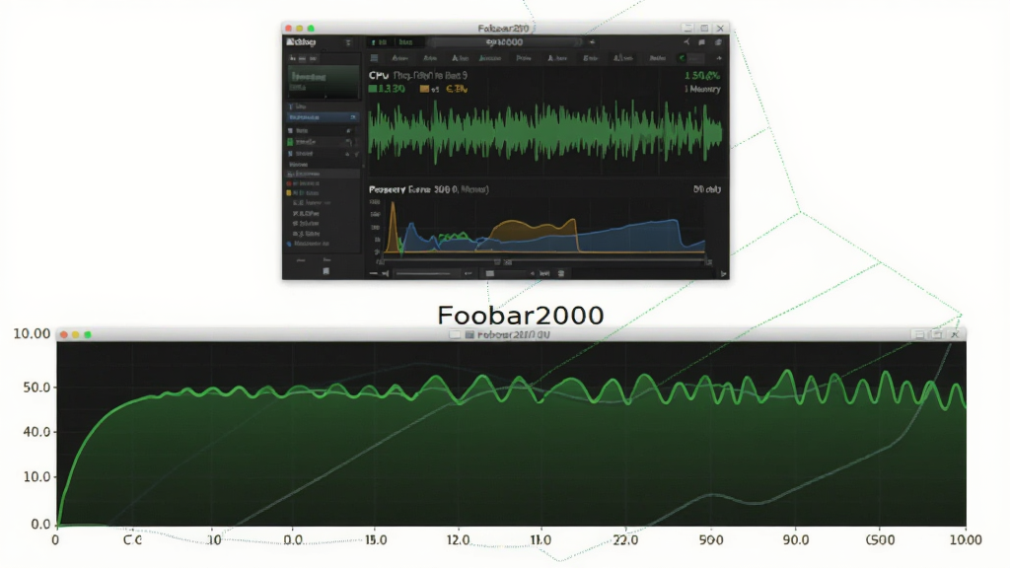Click the CPU label above the waveform
Viewport: 1010px width, 568px height.
pos(378,75)
